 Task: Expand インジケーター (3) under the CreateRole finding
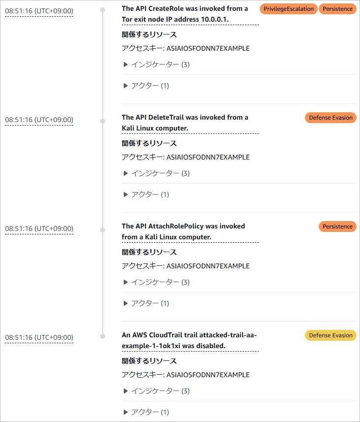[x=156, y=65]
